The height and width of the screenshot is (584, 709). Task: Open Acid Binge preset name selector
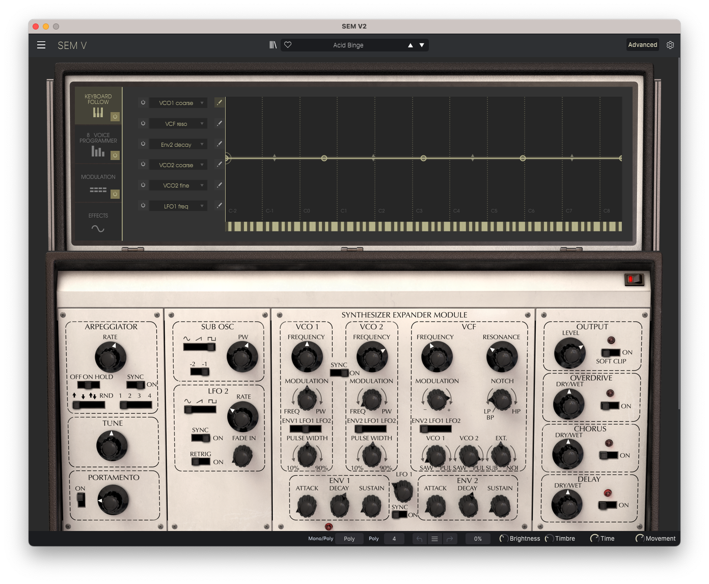(348, 45)
